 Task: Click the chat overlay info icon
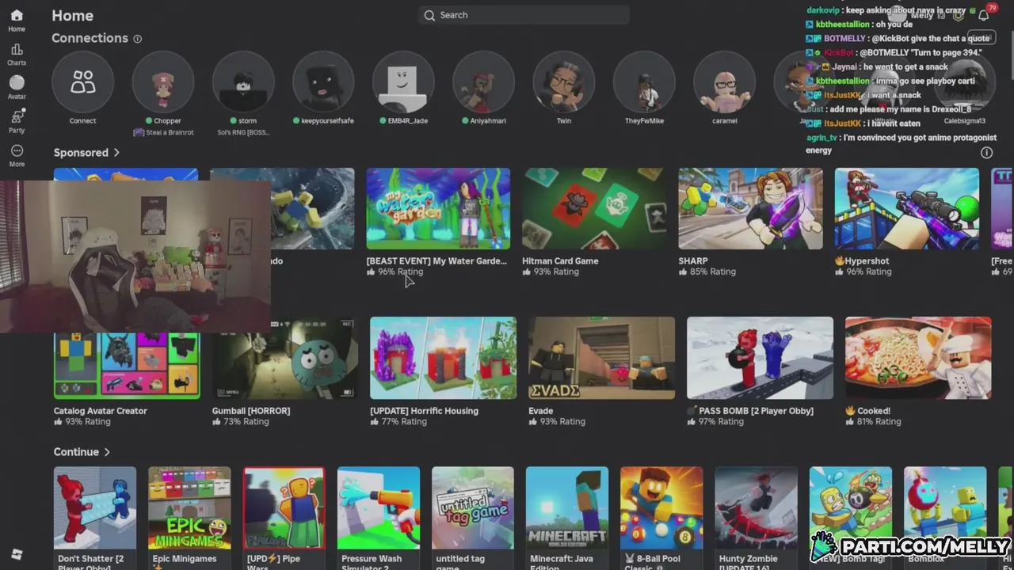tap(986, 153)
